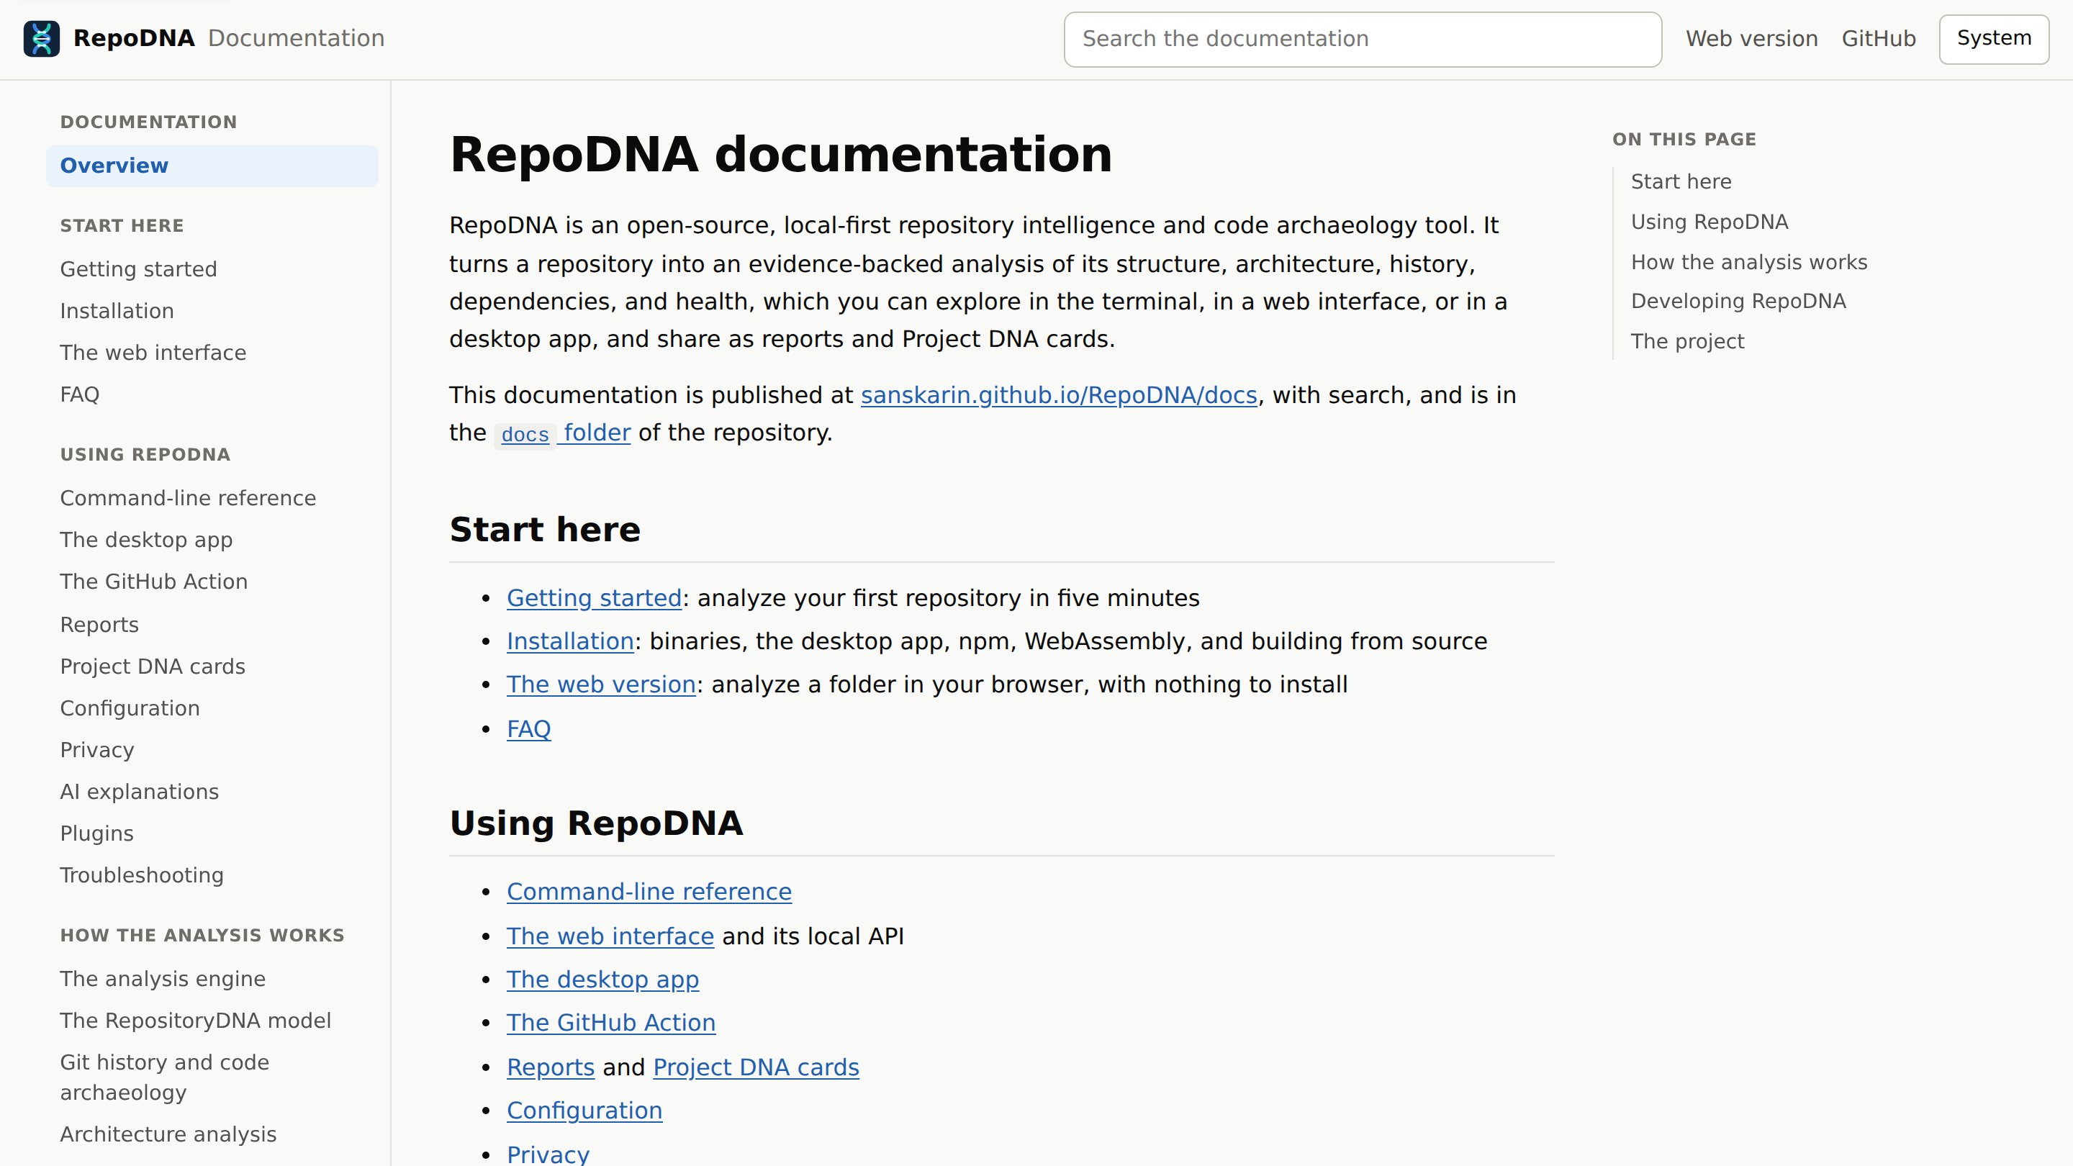The image size is (2073, 1166).
Task: Go to Installation in the sidebar
Action: click(117, 311)
